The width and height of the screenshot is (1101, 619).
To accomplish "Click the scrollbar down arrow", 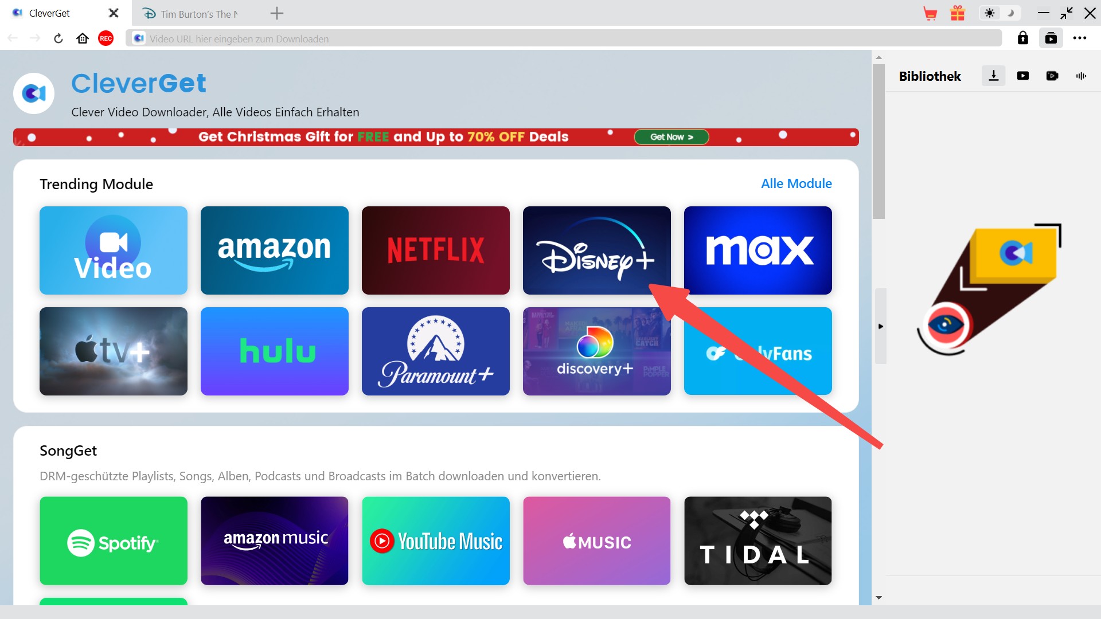I will pyautogui.click(x=879, y=598).
